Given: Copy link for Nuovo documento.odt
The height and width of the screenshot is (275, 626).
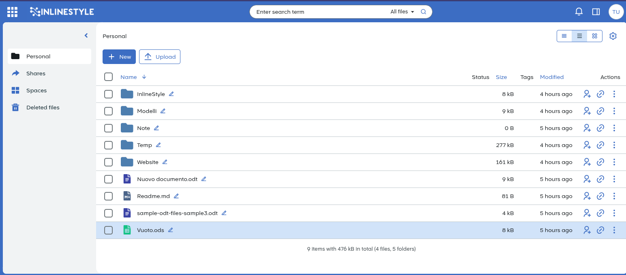Looking at the screenshot, I should 600,179.
